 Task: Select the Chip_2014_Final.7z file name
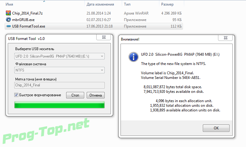(x=27, y=13)
